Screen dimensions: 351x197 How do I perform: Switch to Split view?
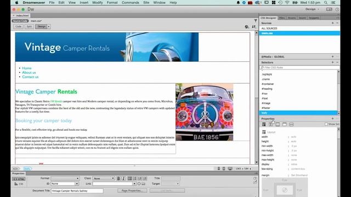pos(29,27)
